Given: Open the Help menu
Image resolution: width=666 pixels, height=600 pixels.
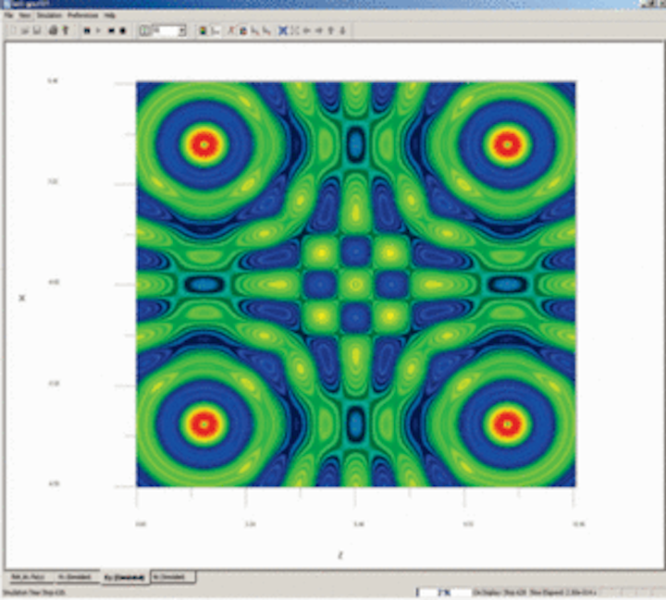Looking at the screenshot, I should (x=109, y=16).
